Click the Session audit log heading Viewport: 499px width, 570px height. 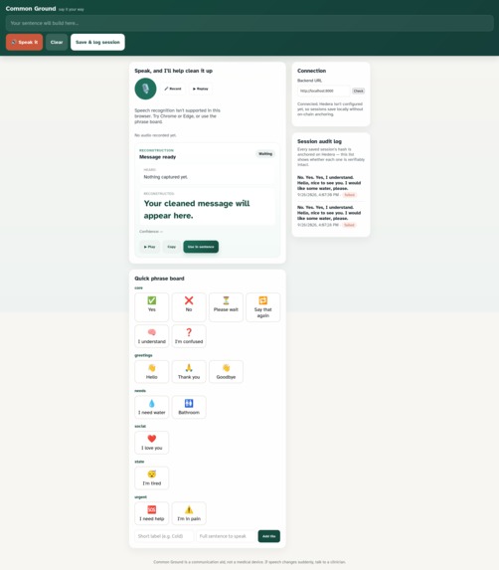click(x=320, y=141)
